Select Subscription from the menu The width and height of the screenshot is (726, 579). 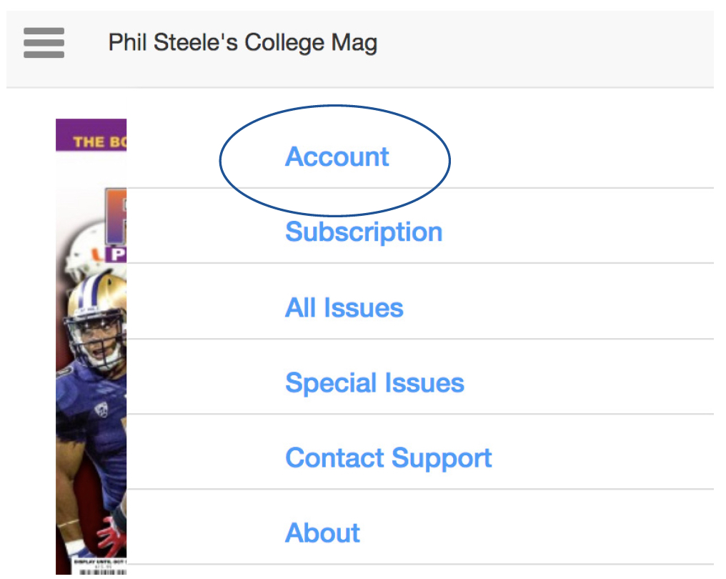(364, 232)
